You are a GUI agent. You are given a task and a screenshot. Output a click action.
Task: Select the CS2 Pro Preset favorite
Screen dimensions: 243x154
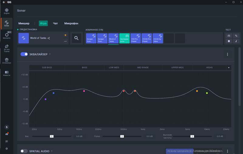[135, 38]
